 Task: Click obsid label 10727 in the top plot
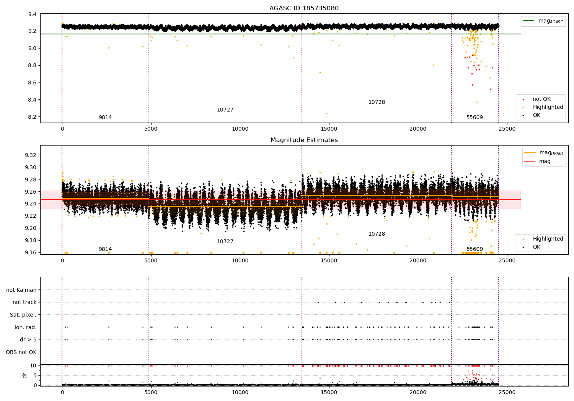tap(225, 110)
